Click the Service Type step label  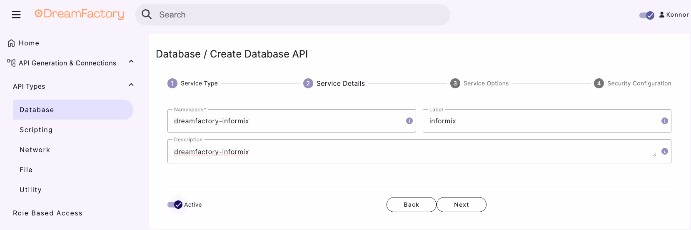pos(199,83)
